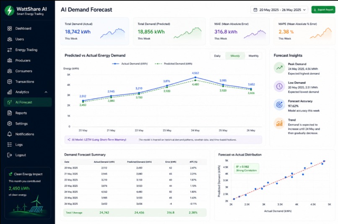Click the Logout link
The image size is (338, 224).
pyautogui.click(x=21, y=155)
